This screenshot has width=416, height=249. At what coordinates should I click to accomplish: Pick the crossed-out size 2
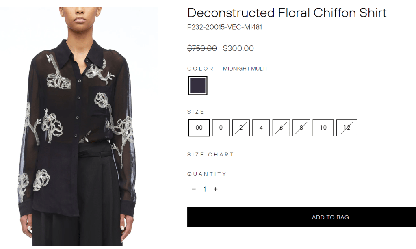(241, 128)
